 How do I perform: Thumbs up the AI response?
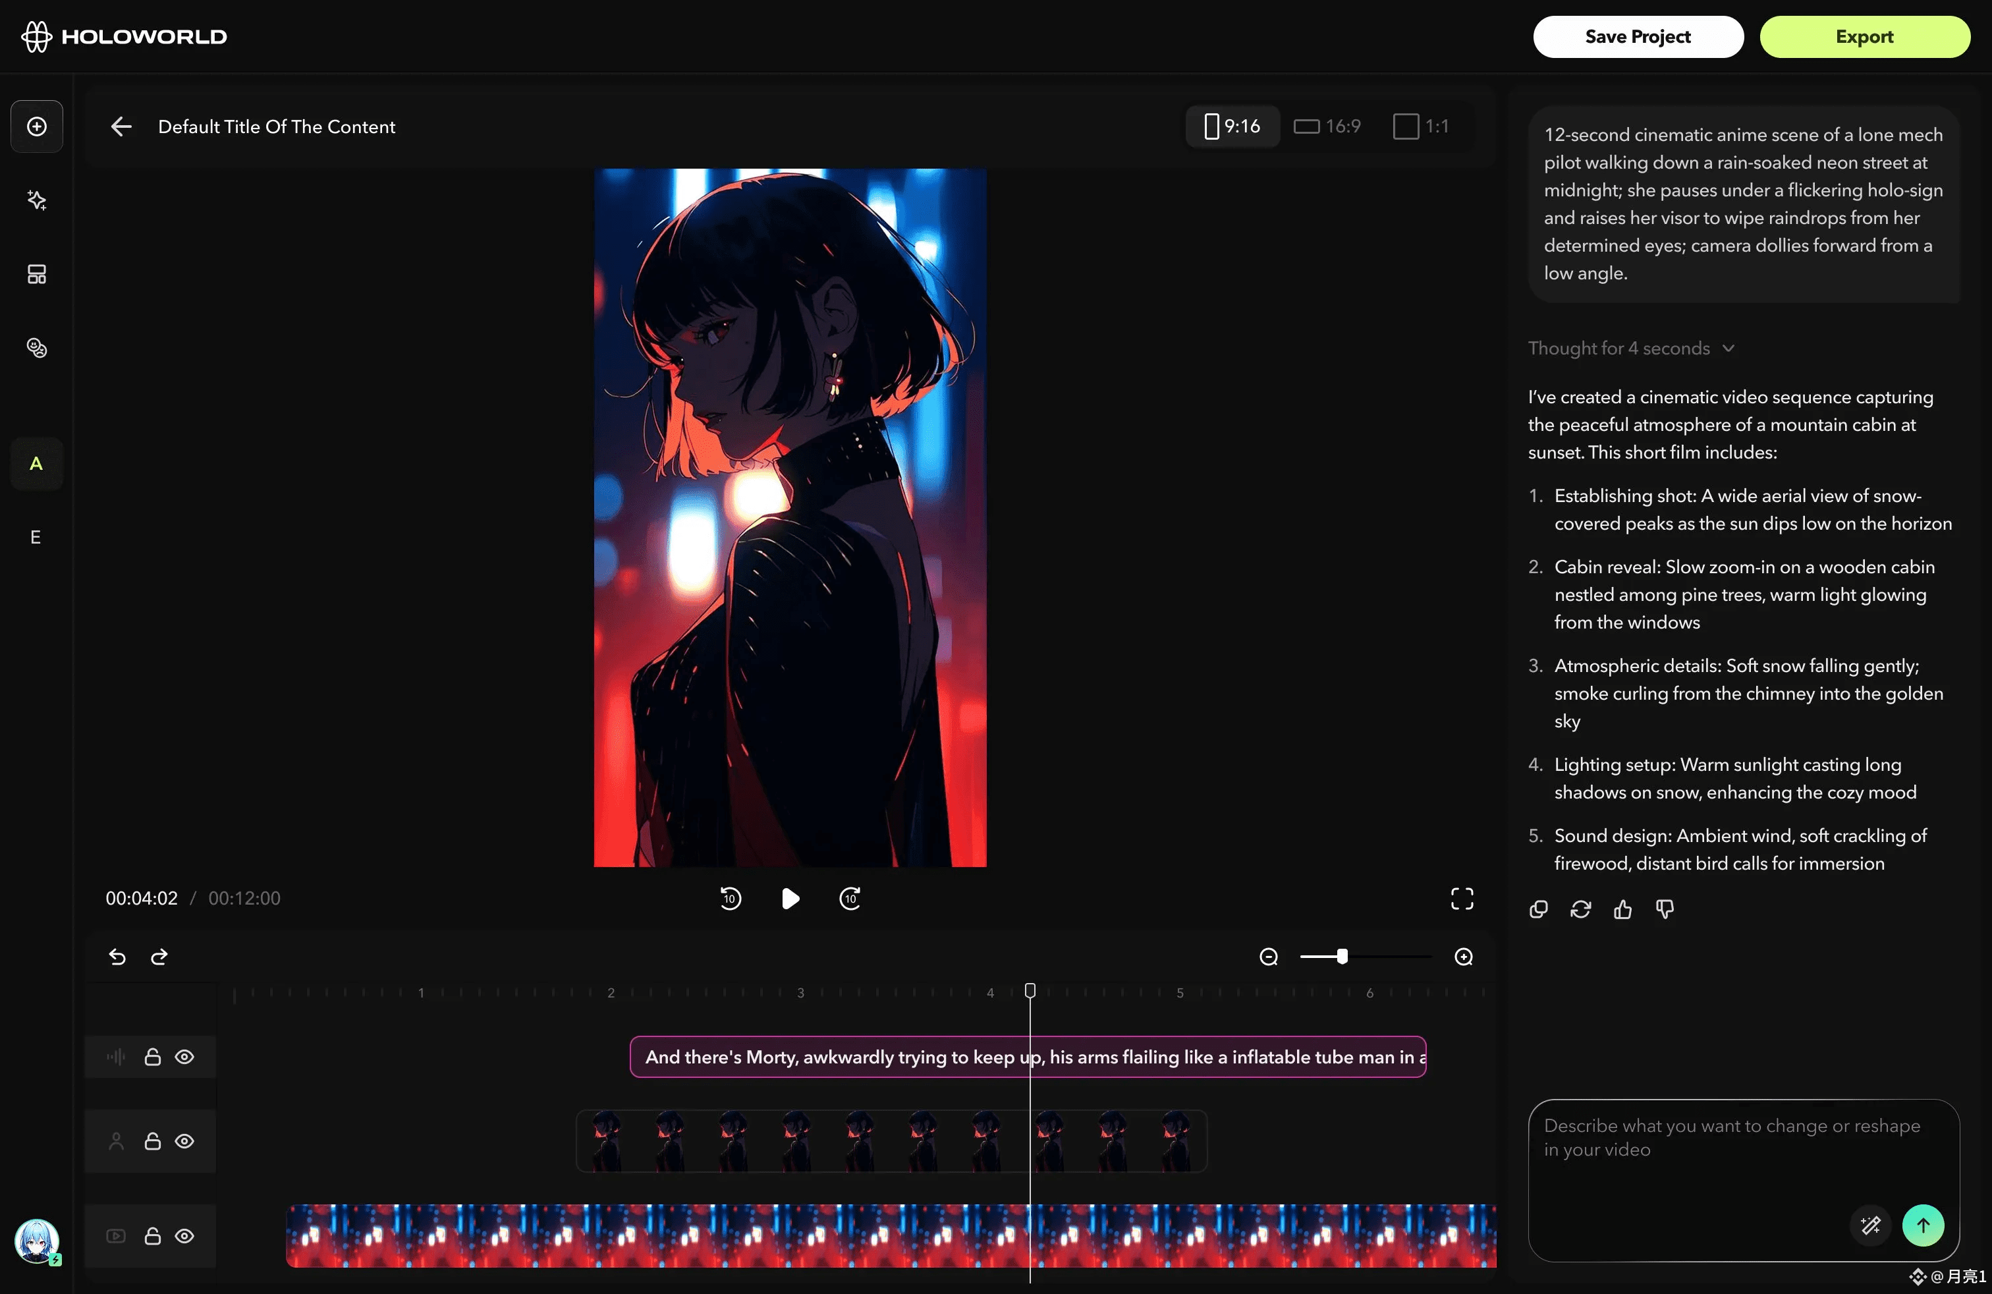coord(1622,909)
